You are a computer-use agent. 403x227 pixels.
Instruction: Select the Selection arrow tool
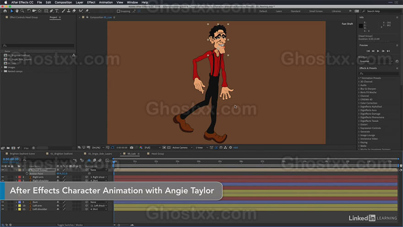point(11,11)
